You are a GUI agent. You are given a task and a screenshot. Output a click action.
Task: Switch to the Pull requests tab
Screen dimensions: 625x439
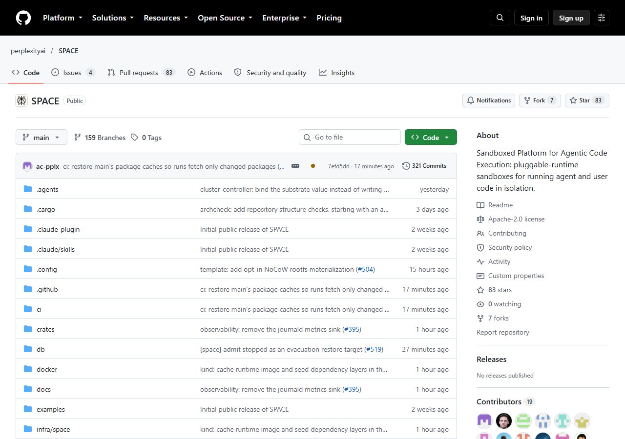pos(141,73)
